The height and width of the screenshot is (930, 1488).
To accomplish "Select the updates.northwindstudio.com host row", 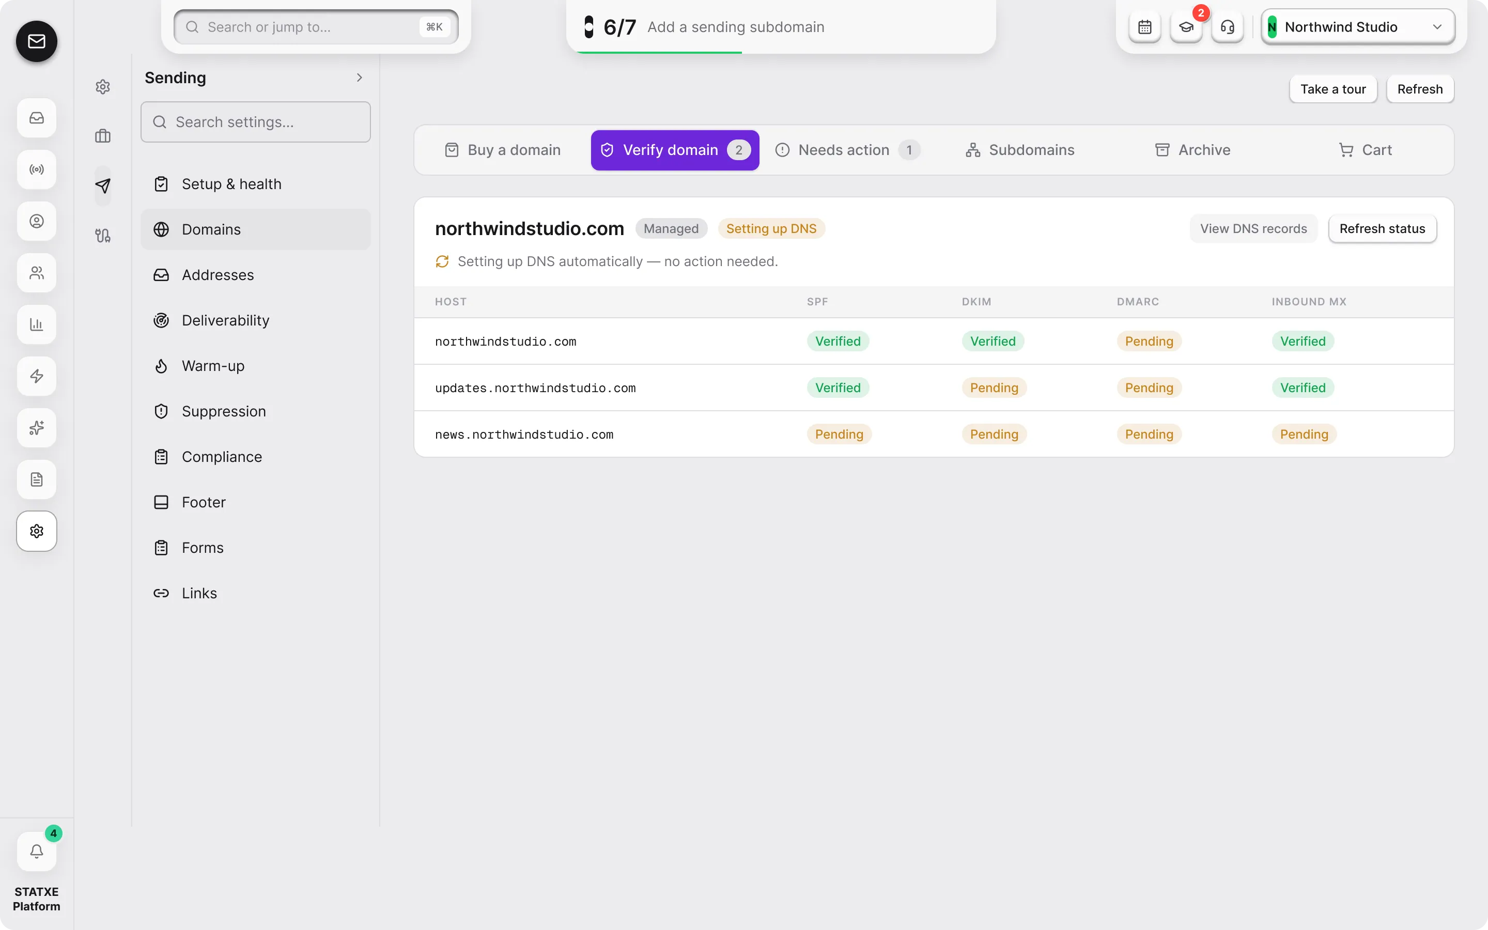I will tap(934, 388).
